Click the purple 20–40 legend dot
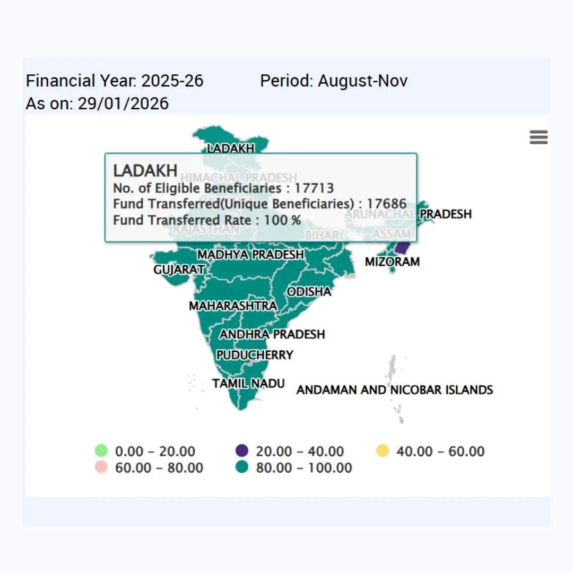Viewport: 573px width, 573px height. [242, 451]
